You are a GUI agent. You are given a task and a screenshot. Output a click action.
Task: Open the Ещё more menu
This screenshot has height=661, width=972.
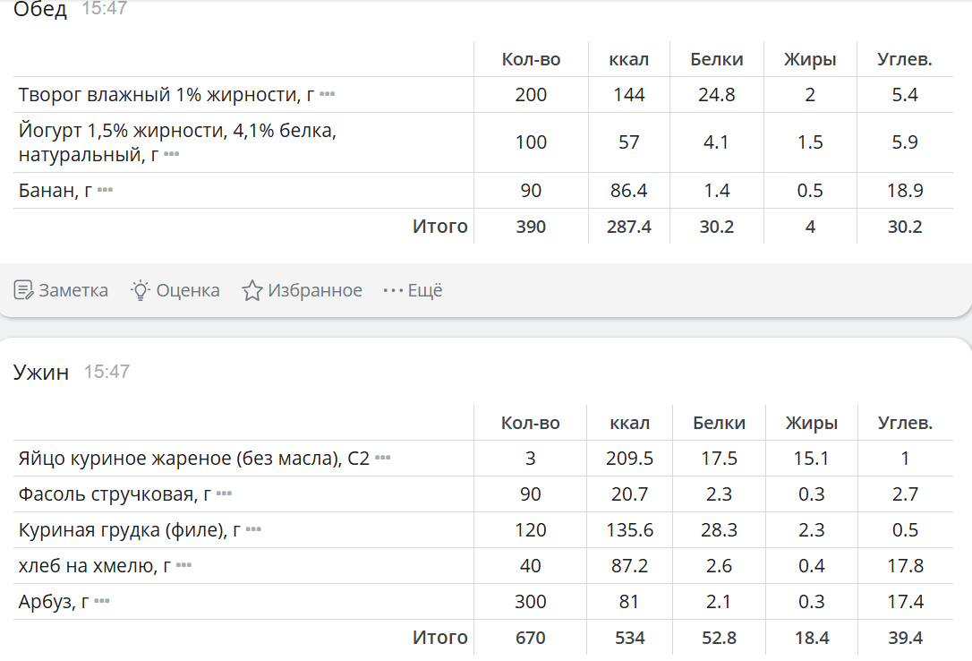click(413, 290)
